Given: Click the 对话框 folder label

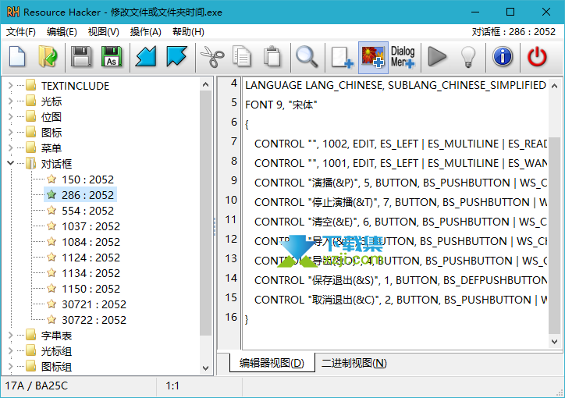Looking at the screenshot, I should (56, 164).
